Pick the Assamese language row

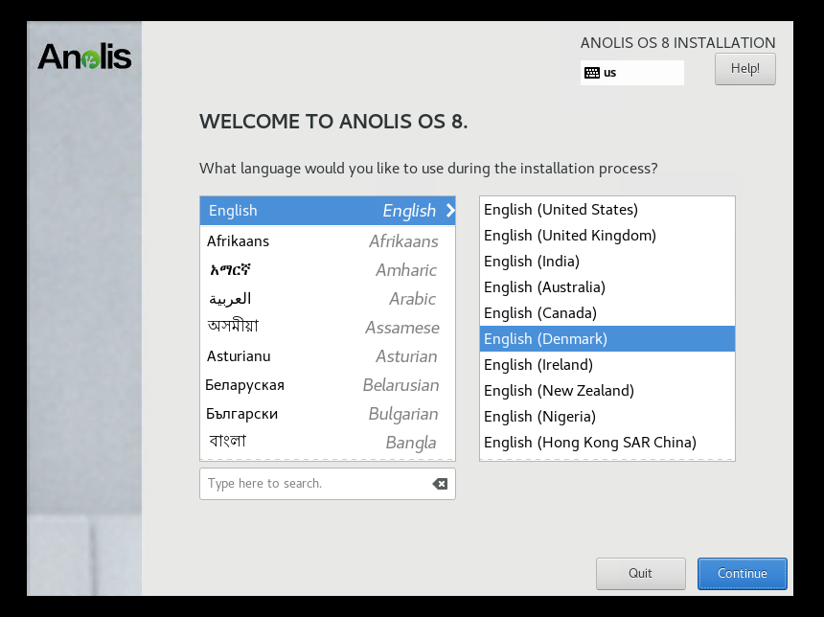pos(327,328)
